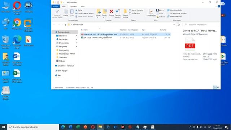Viewport: 231px width, 130px height.
Task: Click the Copiar ribbon icon
Action: [66, 13]
